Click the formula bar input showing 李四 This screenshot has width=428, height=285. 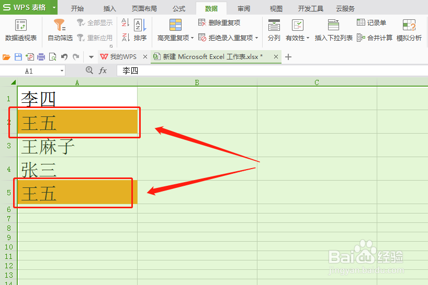[272, 71]
